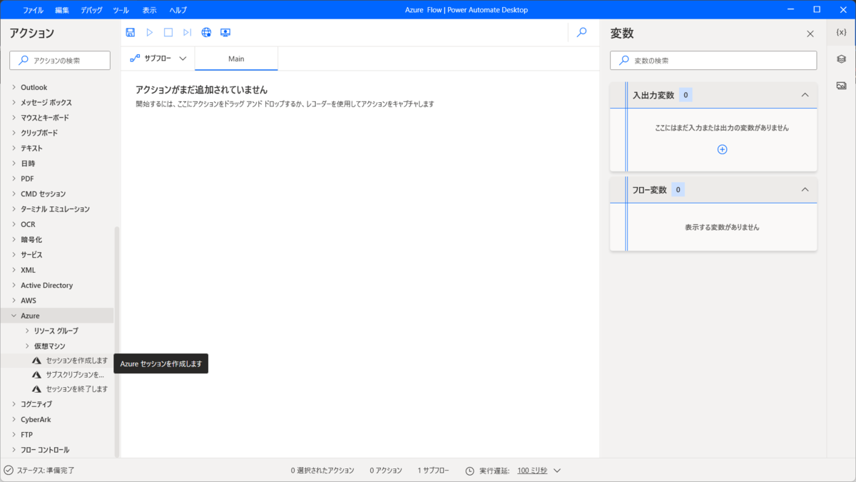
Task: Open the UI elements layers icon
Action: 841,59
